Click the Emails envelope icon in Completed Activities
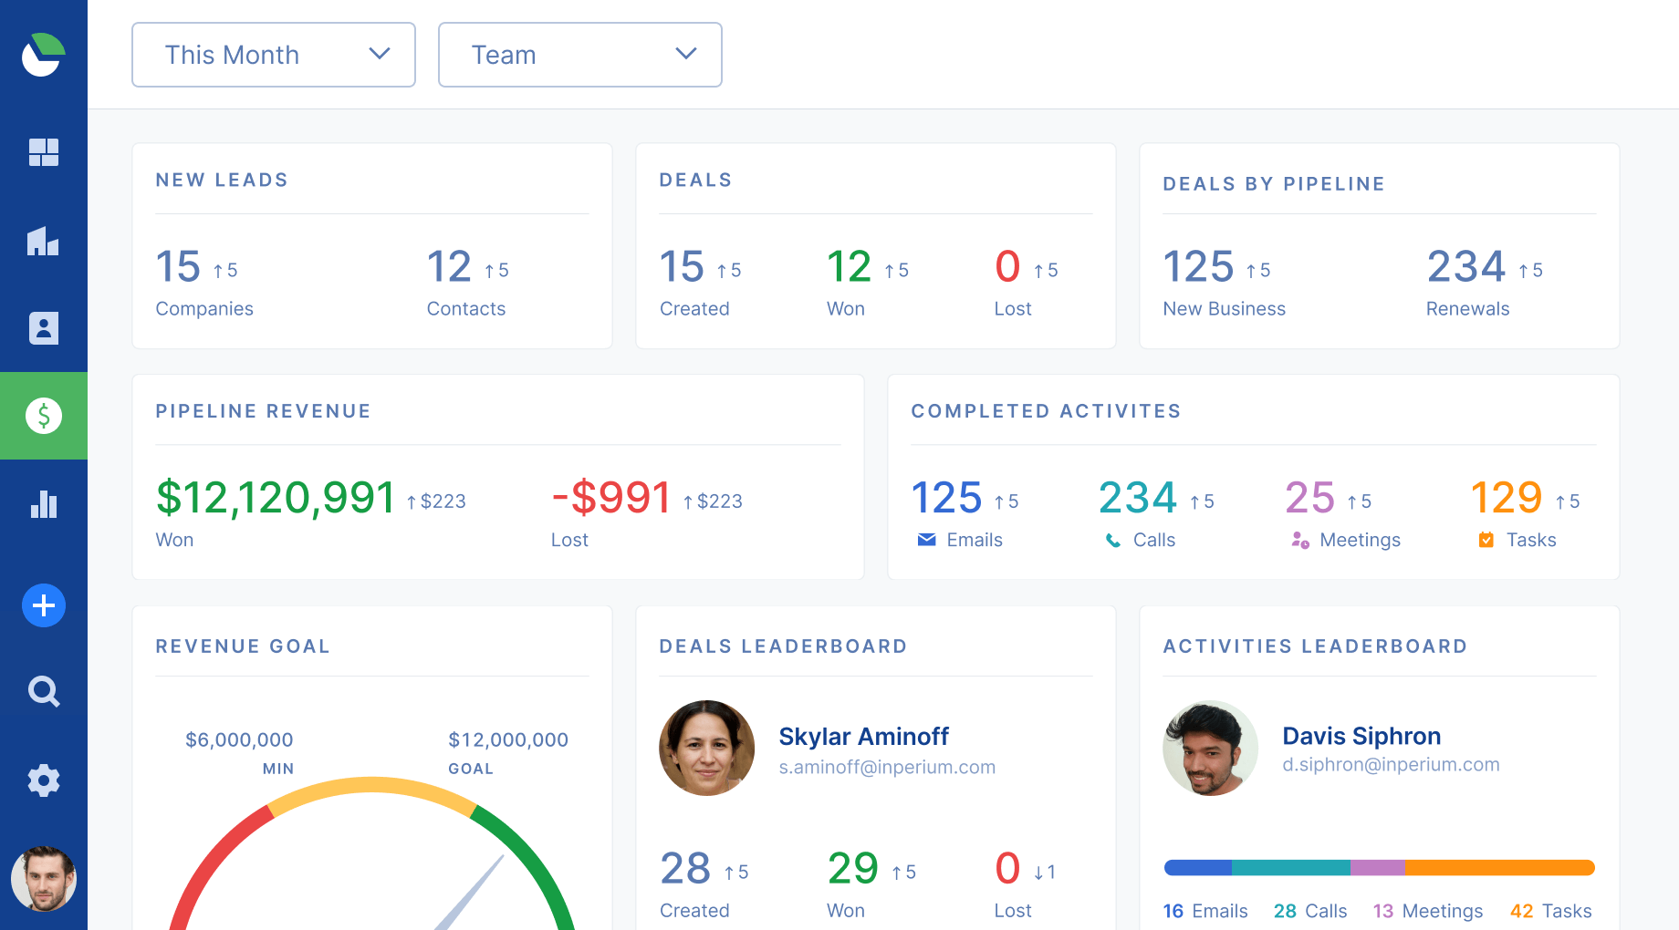The width and height of the screenshot is (1679, 930). click(926, 540)
